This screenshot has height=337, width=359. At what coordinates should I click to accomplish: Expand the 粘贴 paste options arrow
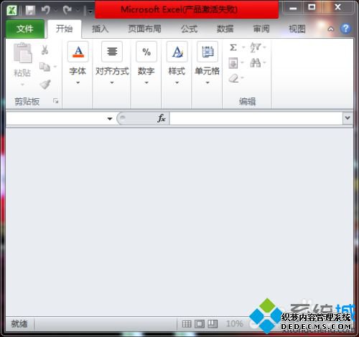(22, 85)
